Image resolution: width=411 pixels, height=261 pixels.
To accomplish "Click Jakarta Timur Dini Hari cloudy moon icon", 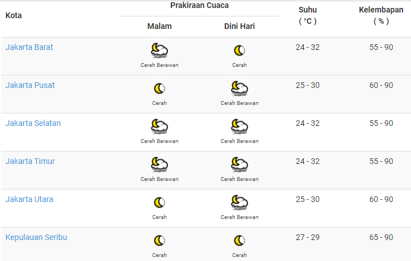I will 240,165.
